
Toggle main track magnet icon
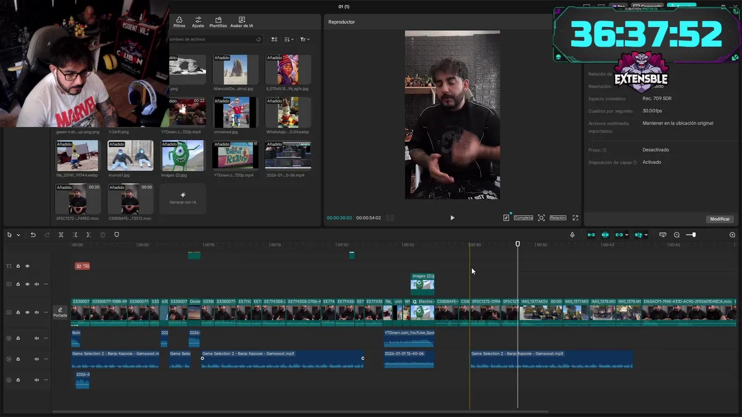[591, 235]
